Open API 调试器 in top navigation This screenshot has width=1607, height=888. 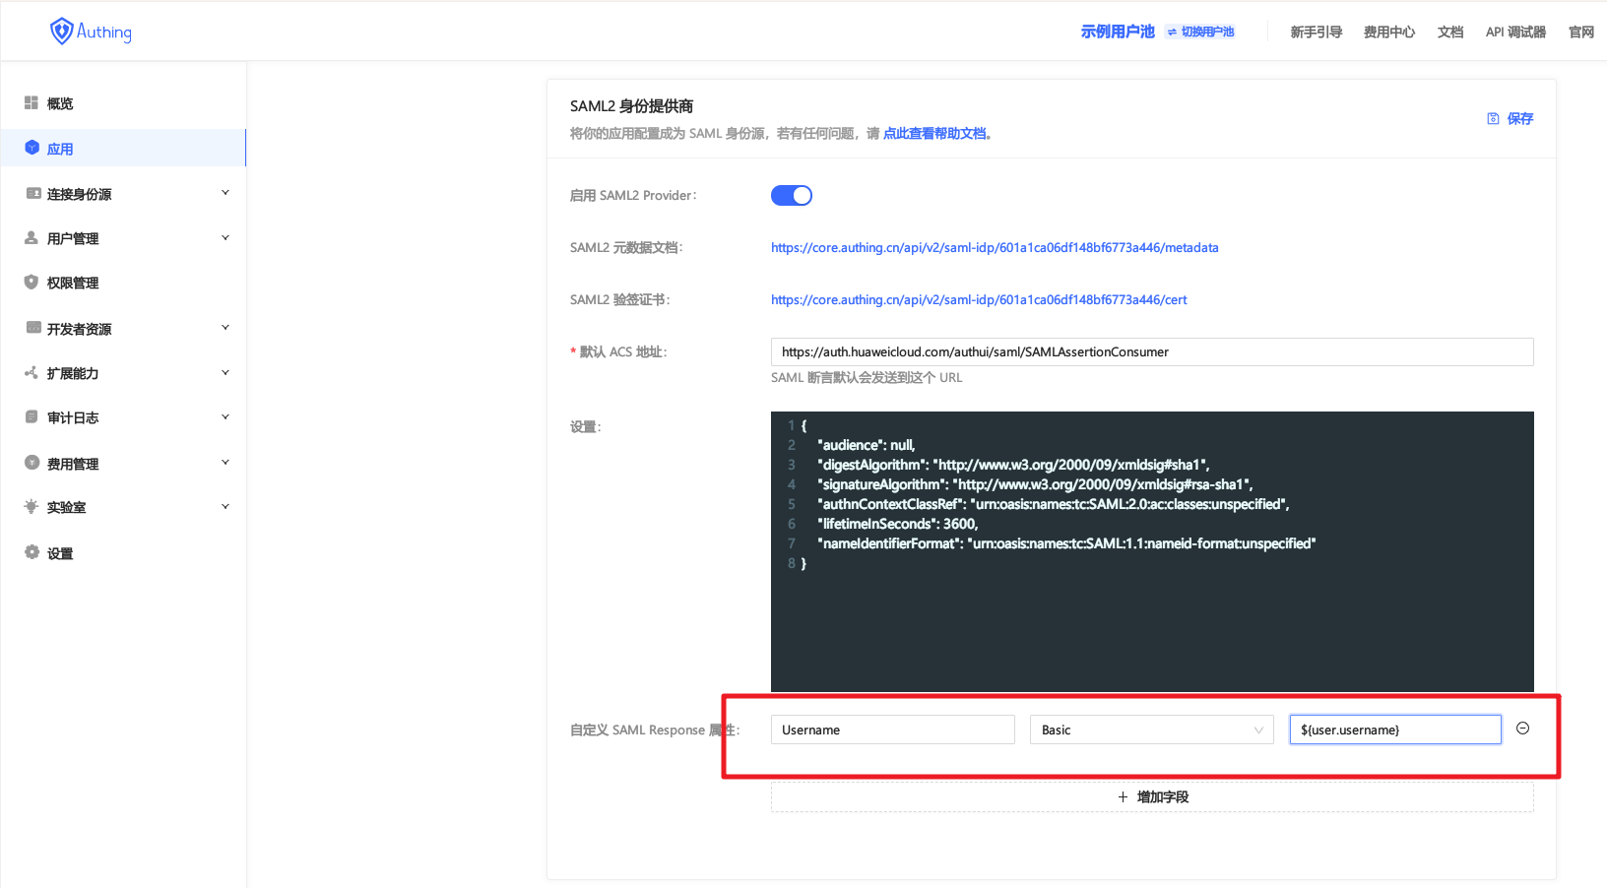[1515, 32]
